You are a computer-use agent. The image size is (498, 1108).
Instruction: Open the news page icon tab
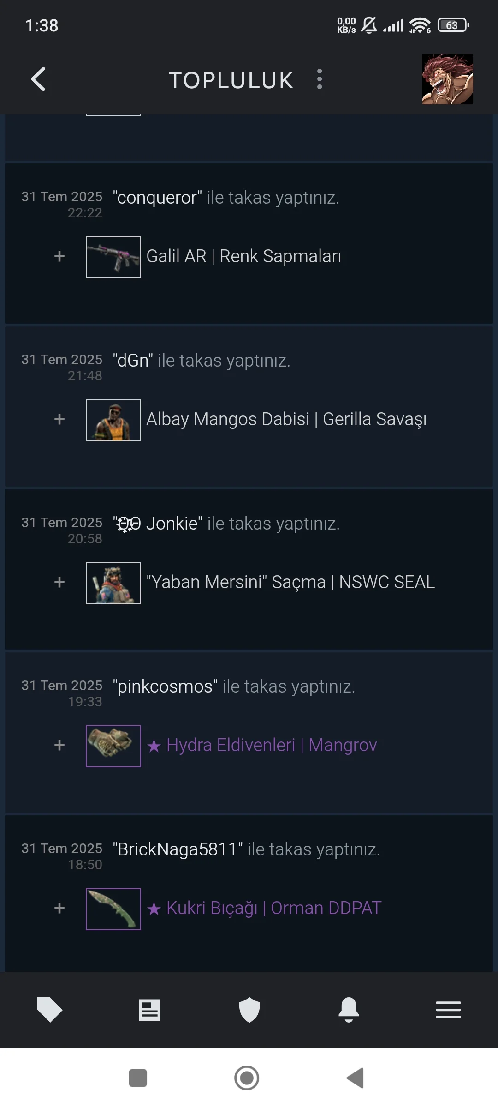click(x=149, y=1010)
